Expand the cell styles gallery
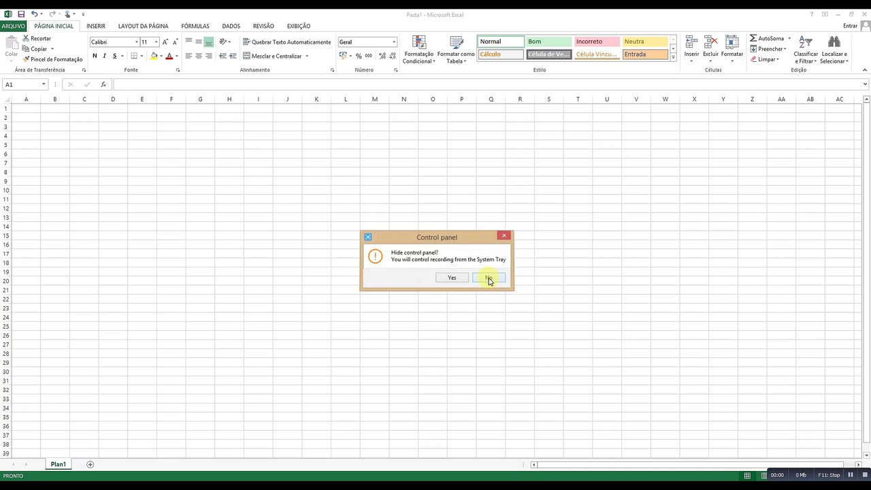871x490 pixels. pos(673,57)
